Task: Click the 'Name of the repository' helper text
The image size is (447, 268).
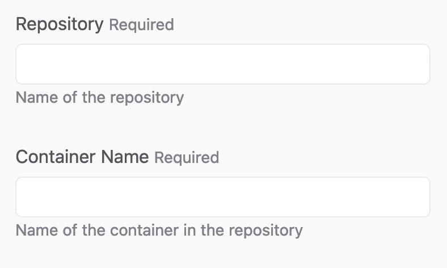Action: pos(100,98)
